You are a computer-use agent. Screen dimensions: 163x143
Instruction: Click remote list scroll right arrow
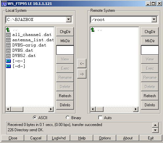click(136, 109)
